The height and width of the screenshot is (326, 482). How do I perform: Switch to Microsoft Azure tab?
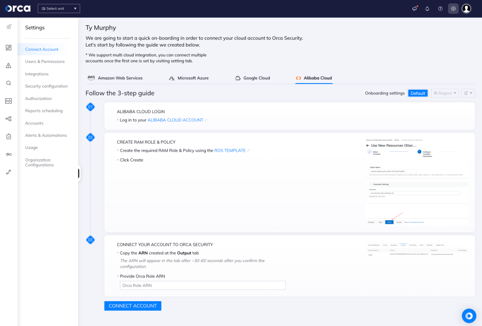189,78
